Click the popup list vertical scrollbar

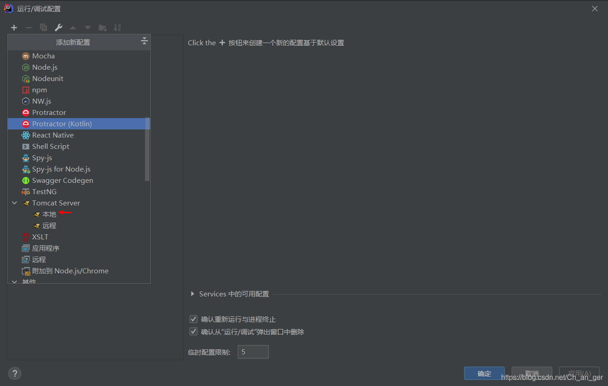coord(147,149)
